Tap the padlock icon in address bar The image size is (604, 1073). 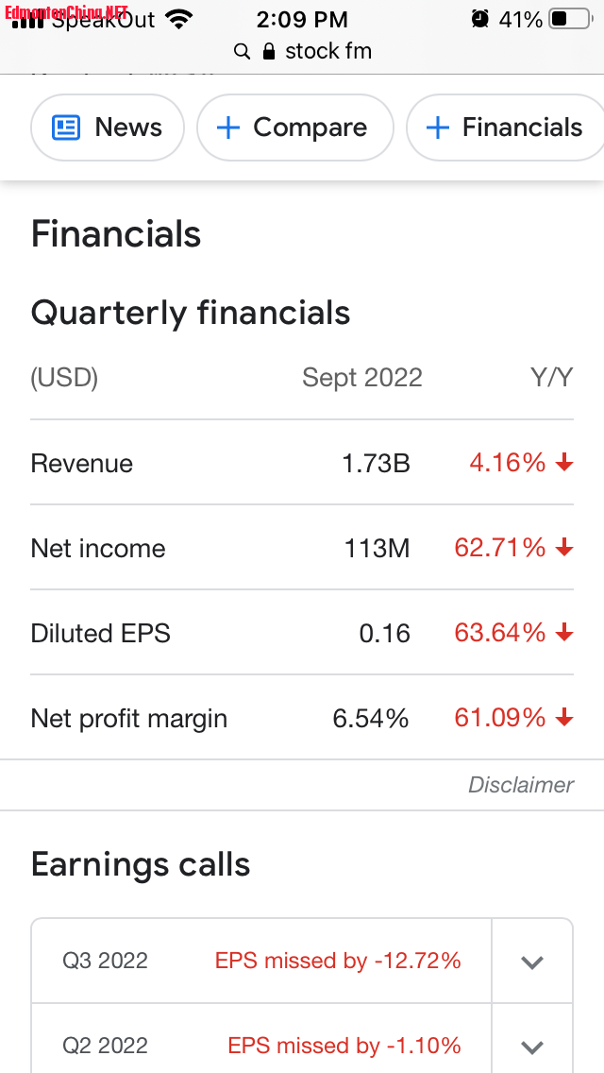pyautogui.click(x=269, y=51)
